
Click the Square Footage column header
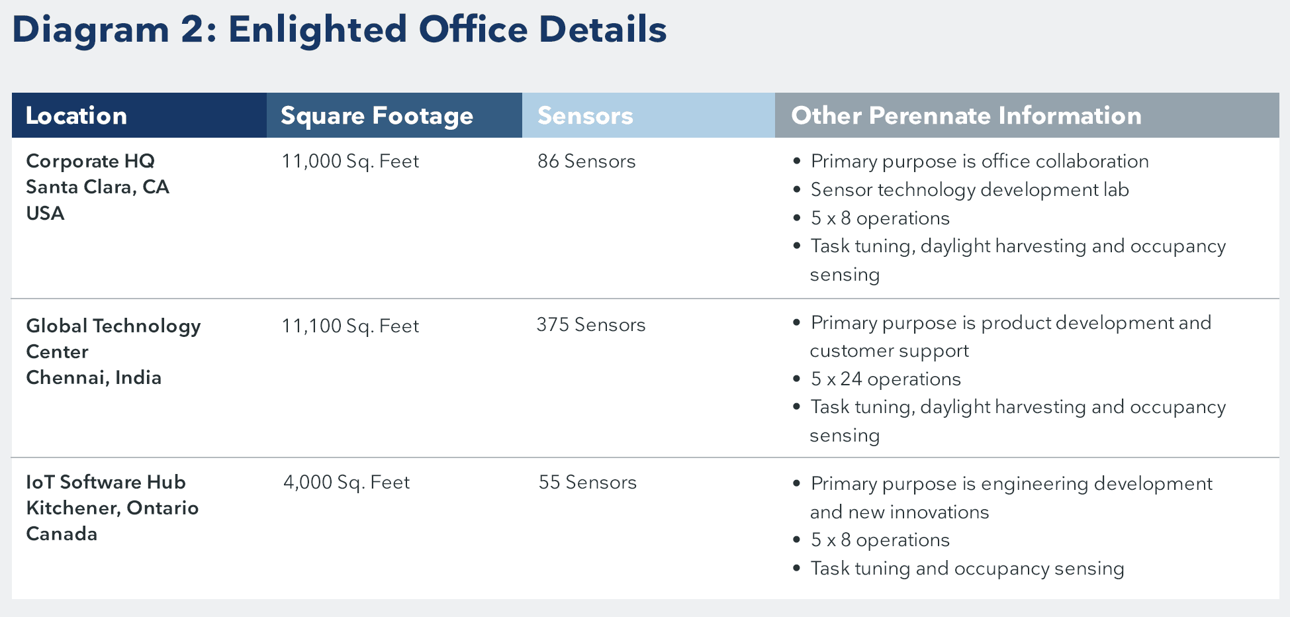coord(377,116)
